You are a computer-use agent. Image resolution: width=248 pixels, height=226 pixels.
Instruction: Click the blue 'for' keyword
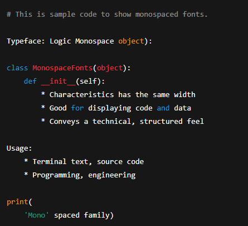click(77, 108)
